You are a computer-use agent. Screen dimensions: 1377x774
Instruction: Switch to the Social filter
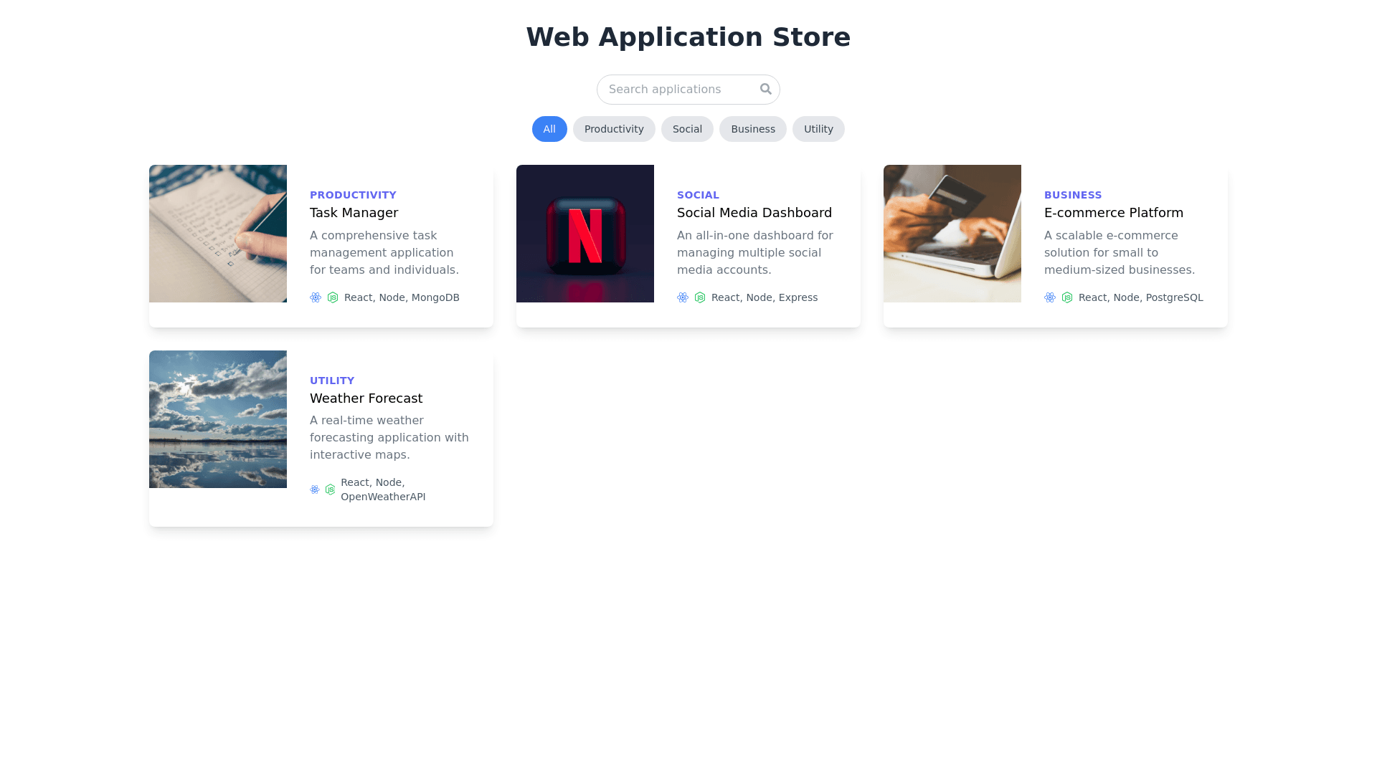[687, 129]
